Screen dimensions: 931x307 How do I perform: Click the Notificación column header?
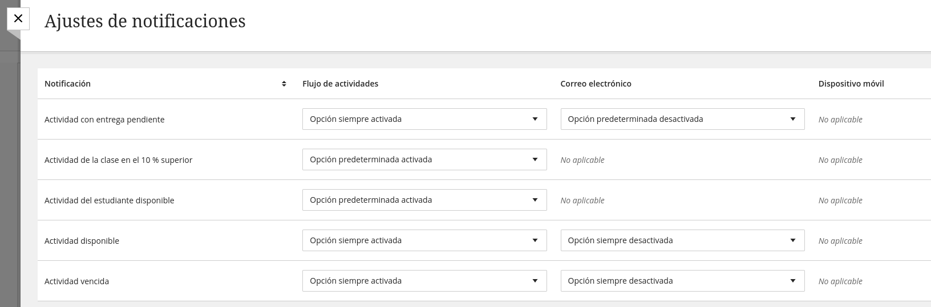pos(67,84)
